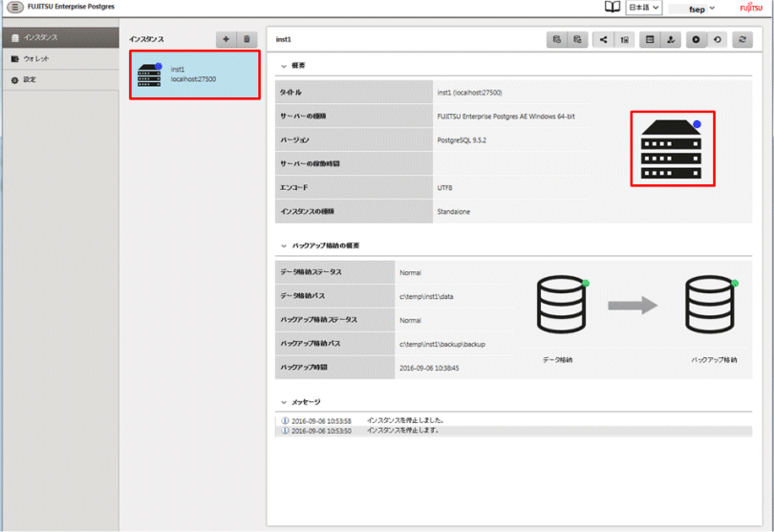Click the message row at 10:53:58

coord(513,421)
